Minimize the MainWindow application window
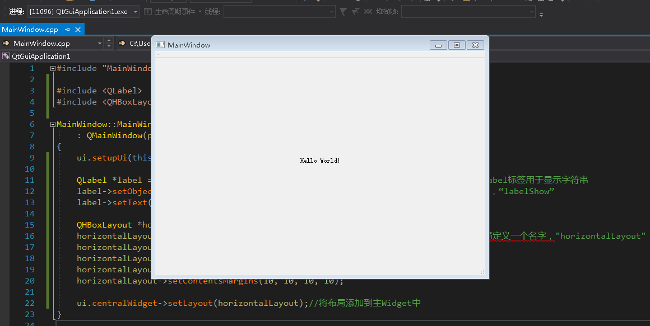The width and height of the screenshot is (650, 326). 438,45
